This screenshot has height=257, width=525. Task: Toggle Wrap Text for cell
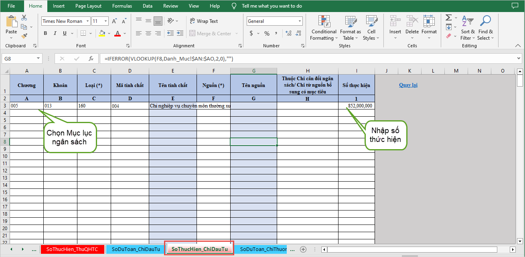(x=203, y=21)
